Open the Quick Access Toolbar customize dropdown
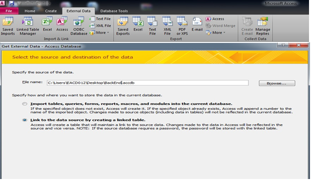311x183 pixels. click(x=50, y=3)
